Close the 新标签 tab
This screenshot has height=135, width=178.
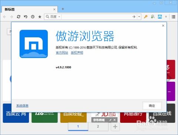pyautogui.click(x=54, y=9)
